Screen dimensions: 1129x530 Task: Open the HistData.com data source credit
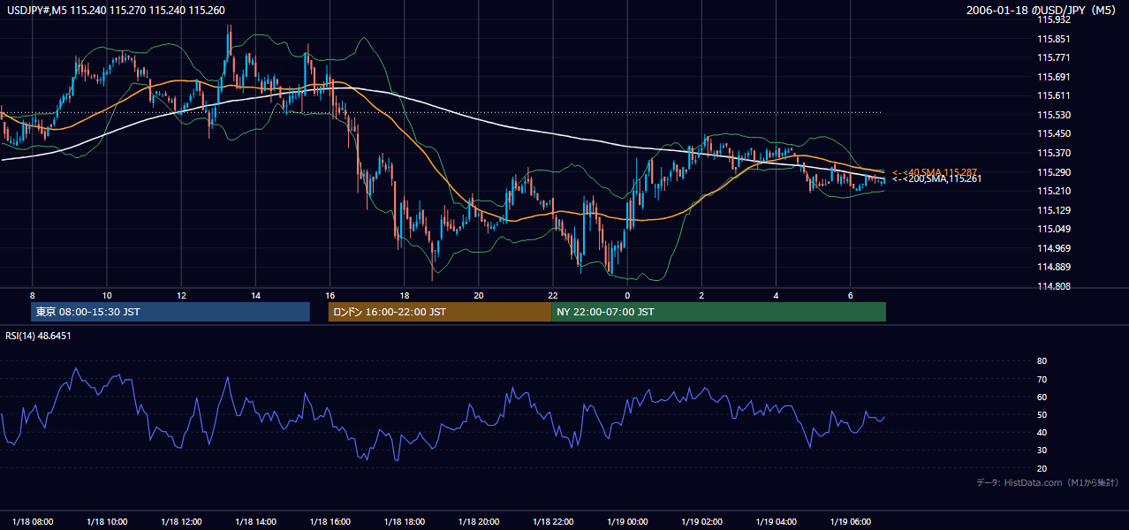pos(1047,482)
